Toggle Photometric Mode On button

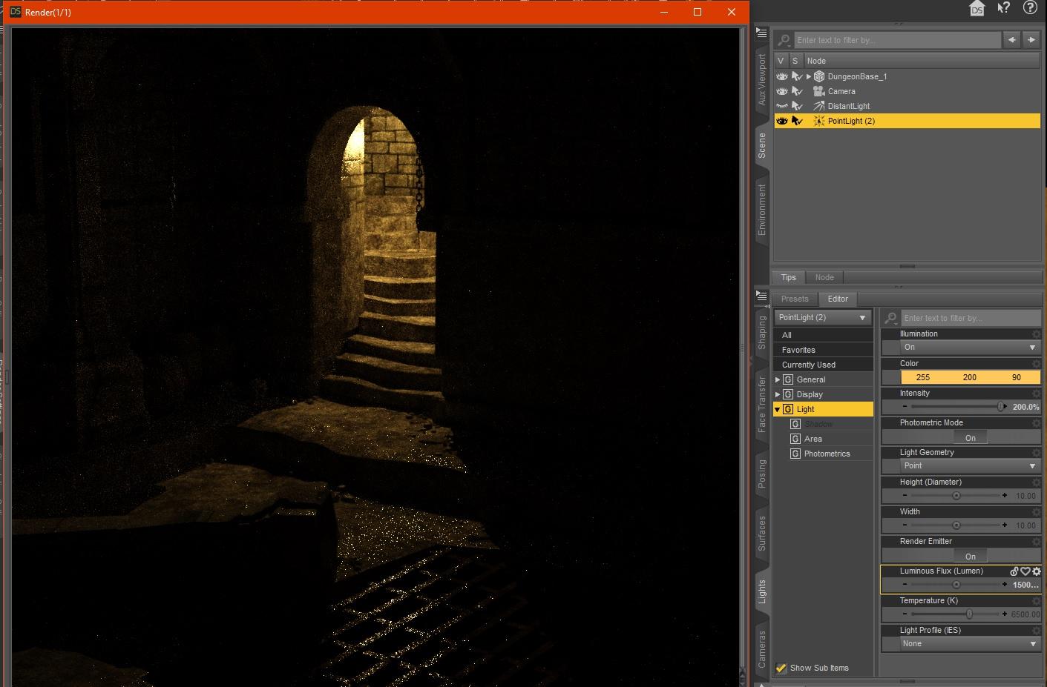coord(971,438)
